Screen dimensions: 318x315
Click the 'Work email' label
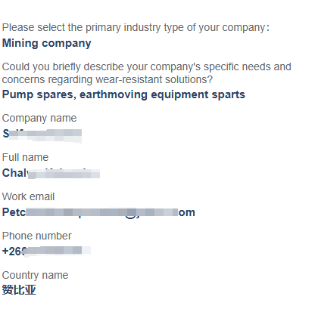[x=28, y=196]
